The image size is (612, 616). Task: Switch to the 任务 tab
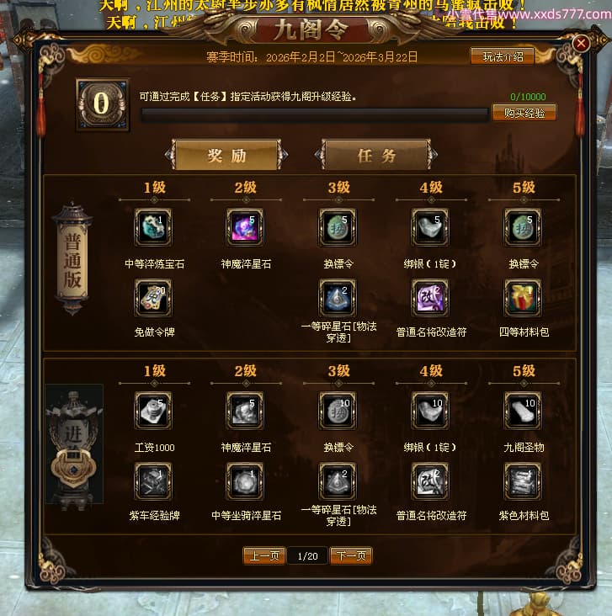(x=376, y=155)
